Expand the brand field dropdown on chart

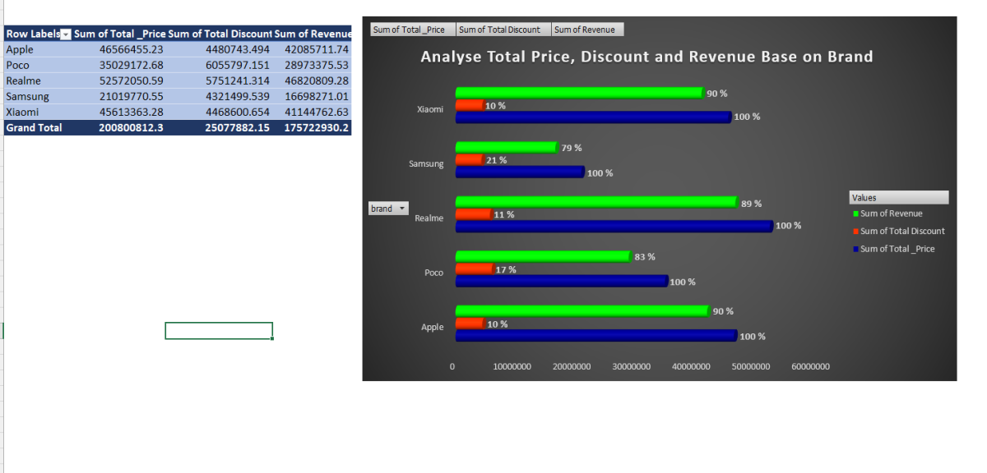pos(402,209)
